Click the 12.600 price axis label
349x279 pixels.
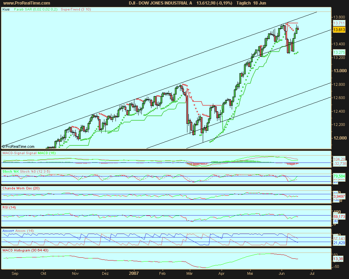point(339,98)
